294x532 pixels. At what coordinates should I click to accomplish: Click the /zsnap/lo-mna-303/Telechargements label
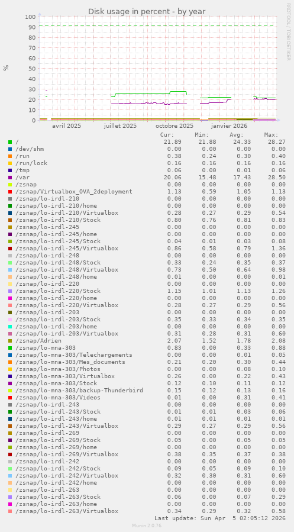pyautogui.click(x=74, y=355)
